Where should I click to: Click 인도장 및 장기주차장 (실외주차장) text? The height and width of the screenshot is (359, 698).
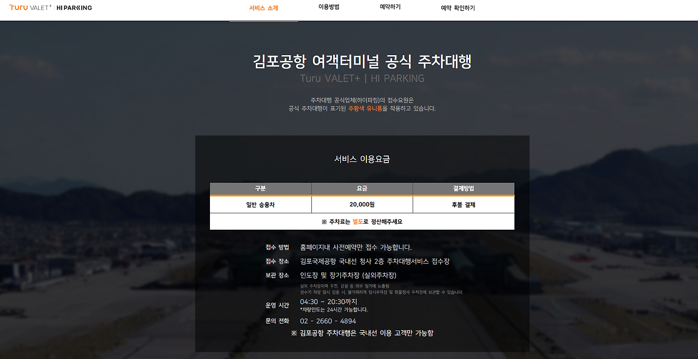point(348,276)
